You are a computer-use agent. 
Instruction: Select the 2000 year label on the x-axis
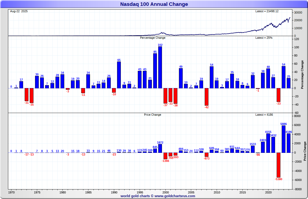[x=165, y=192]
